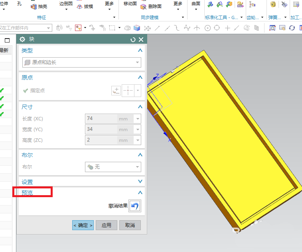302x252 pixels.
Task: Toggle the midpoint snap option
Action: (168, 28)
